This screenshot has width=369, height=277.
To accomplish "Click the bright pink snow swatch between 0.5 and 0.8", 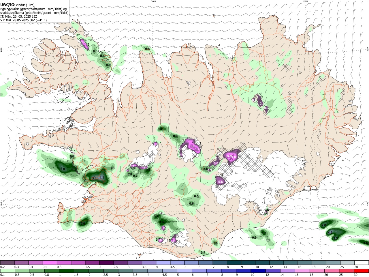I will click(x=50, y=263).
